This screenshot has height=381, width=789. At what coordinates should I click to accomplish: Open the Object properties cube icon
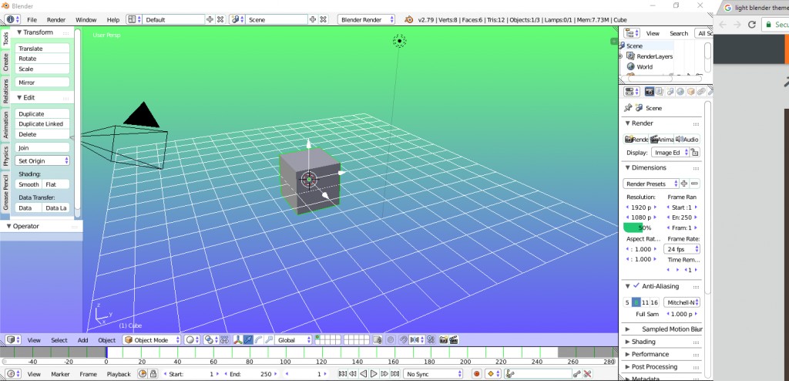[x=691, y=92]
